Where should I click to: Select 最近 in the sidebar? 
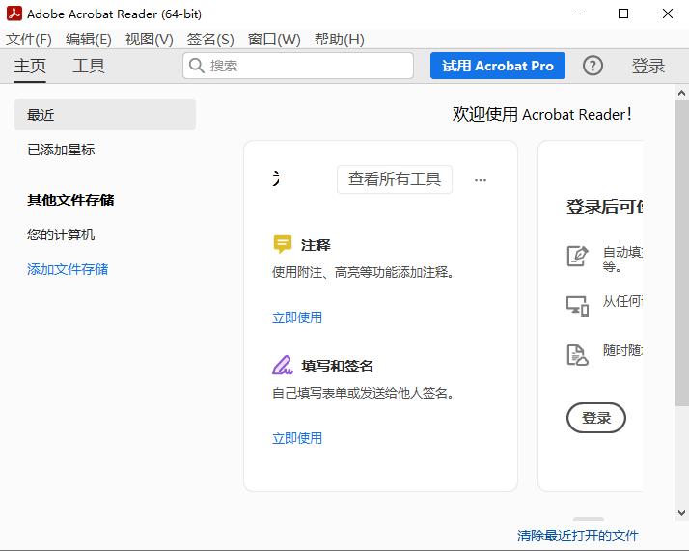pos(105,115)
